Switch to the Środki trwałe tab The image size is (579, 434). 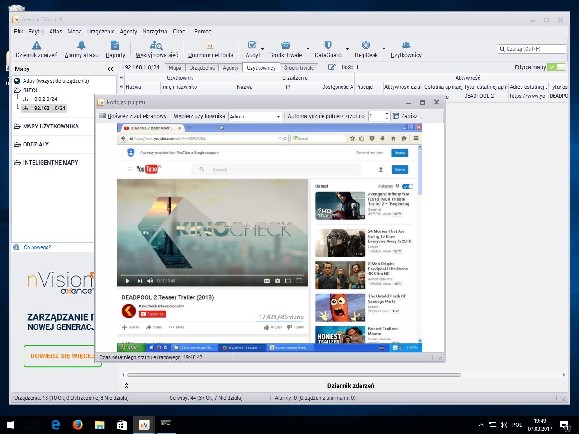tap(299, 68)
